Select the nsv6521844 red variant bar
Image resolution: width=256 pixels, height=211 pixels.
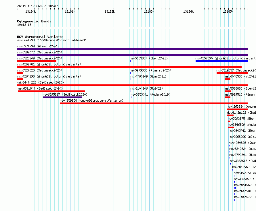click(51, 91)
